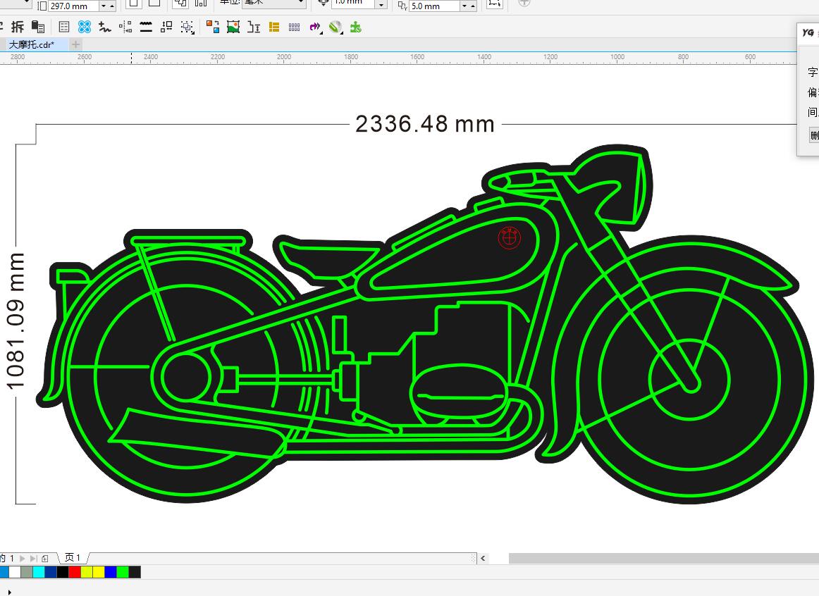Click the orange and blue squares swap icon
Image resolution: width=819 pixels, height=596 pixels.
(x=213, y=27)
